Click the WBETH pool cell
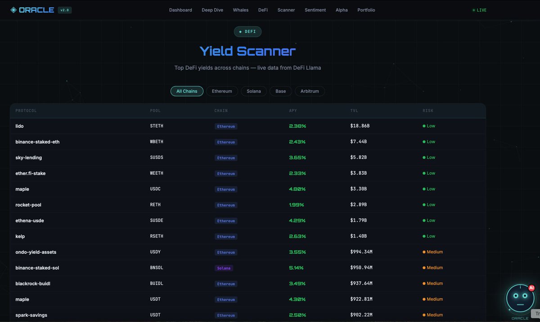540x322 pixels. point(157,142)
